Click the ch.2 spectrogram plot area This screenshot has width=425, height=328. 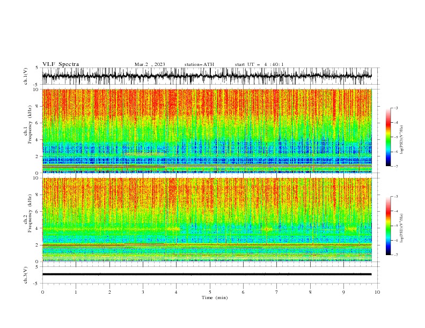point(207,220)
